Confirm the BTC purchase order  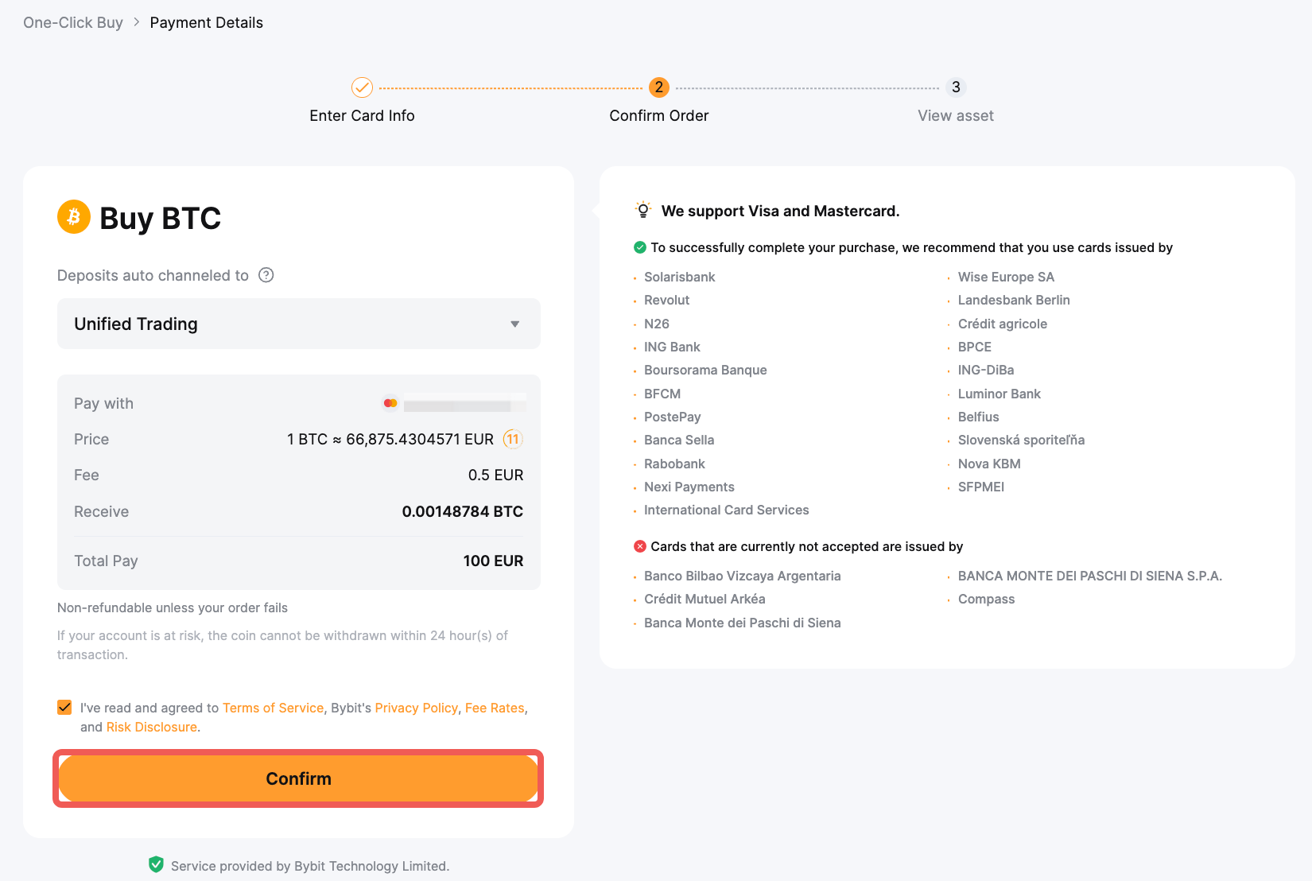pos(298,778)
